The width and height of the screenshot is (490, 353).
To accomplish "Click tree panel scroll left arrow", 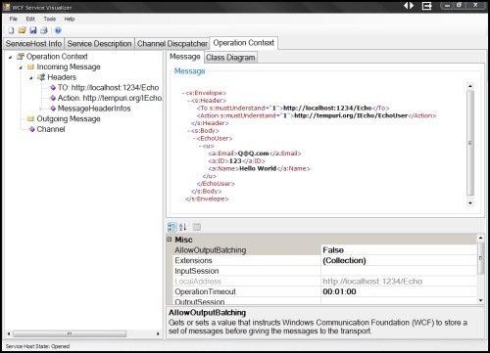I will (x=9, y=333).
